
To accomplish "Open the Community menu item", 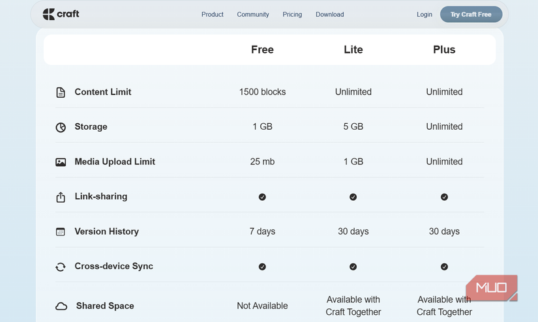I will [x=253, y=14].
